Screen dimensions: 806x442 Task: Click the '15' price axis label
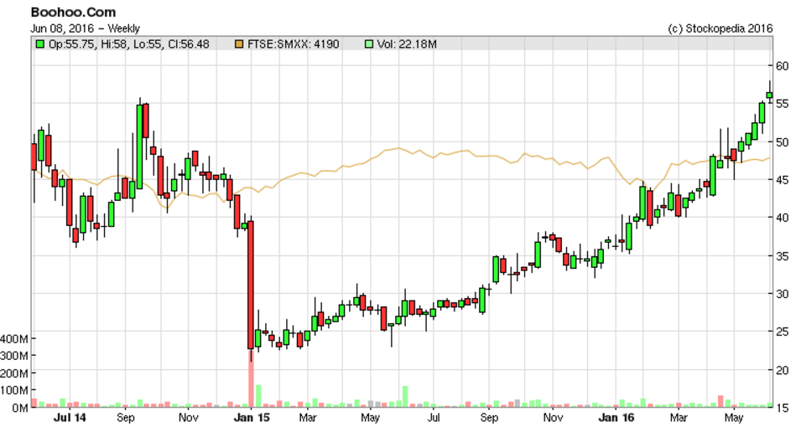click(x=782, y=408)
